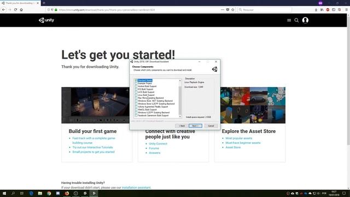Check Windows Store IL2CPP Scripting Backend

(x=136, y=104)
